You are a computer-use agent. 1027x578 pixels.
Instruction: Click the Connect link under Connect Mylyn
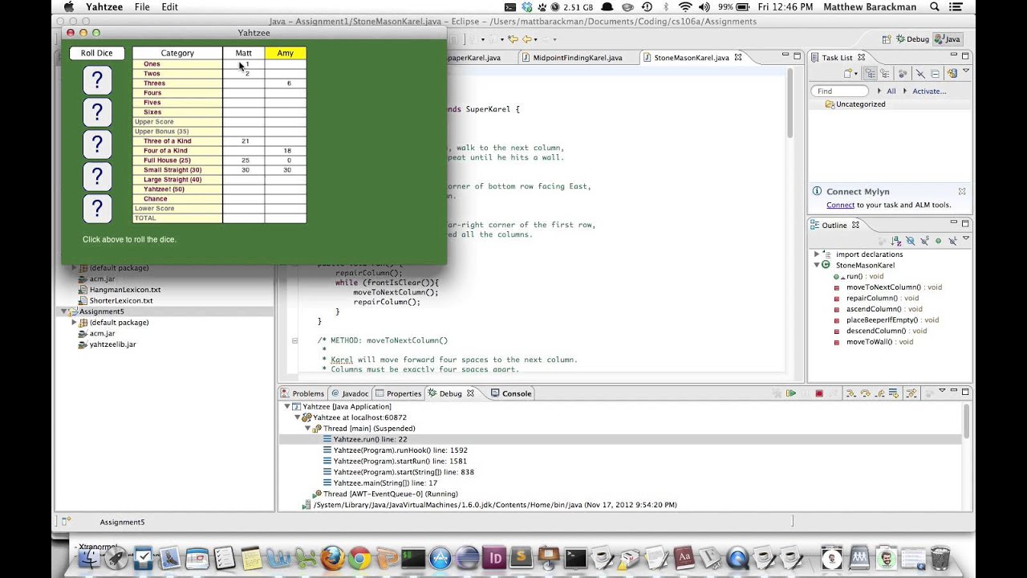[x=840, y=205]
